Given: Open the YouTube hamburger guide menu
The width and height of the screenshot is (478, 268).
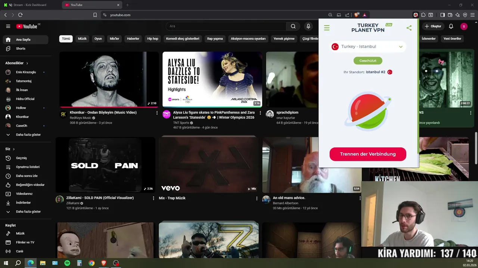Looking at the screenshot, I should click(8, 26).
